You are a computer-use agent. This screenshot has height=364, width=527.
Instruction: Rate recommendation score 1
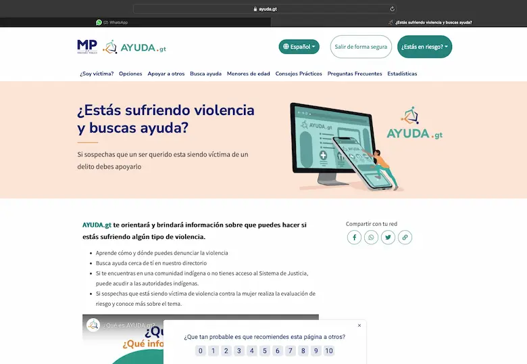(213, 351)
